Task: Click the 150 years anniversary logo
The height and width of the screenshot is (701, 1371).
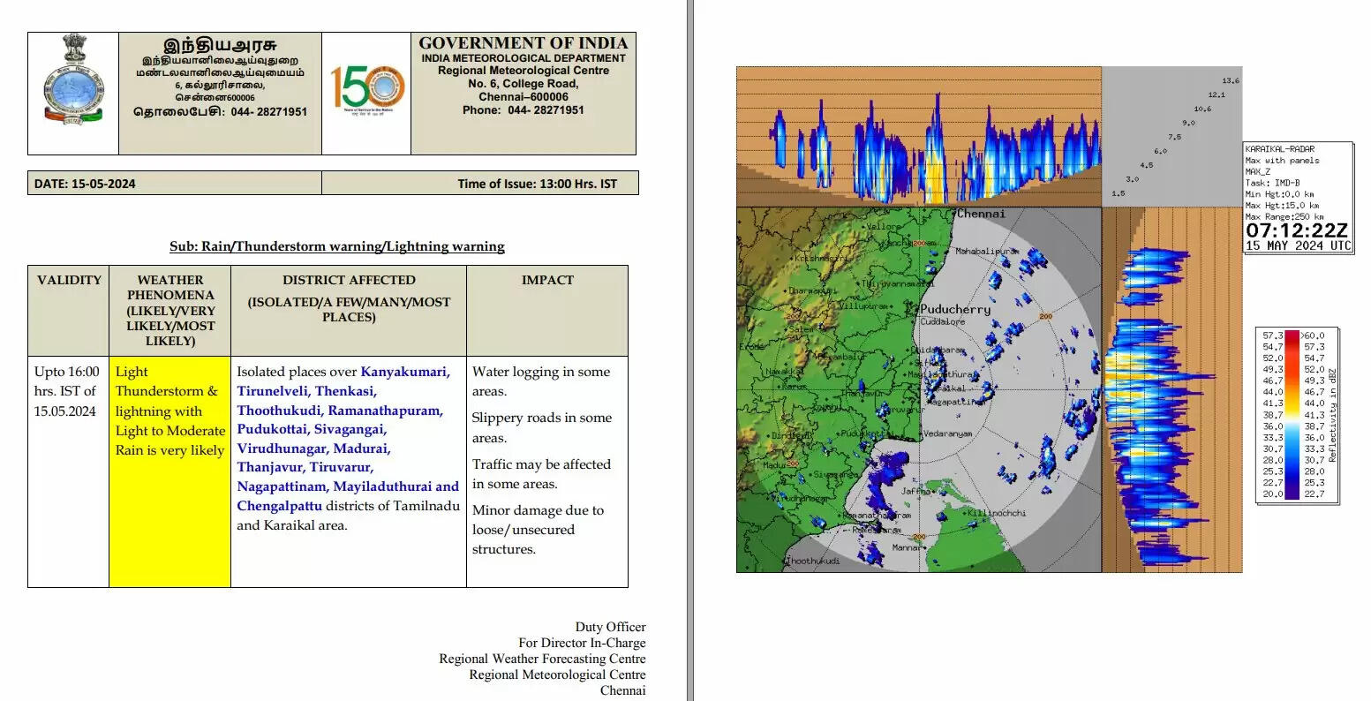Action: coord(366,89)
